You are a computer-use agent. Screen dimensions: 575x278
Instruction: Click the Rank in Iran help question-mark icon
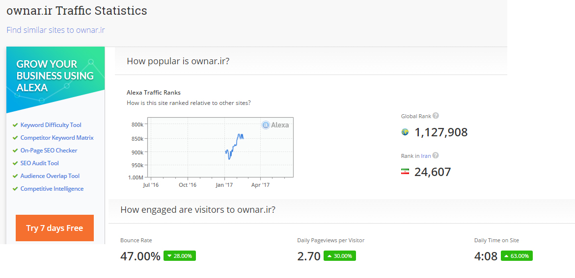[x=435, y=155]
